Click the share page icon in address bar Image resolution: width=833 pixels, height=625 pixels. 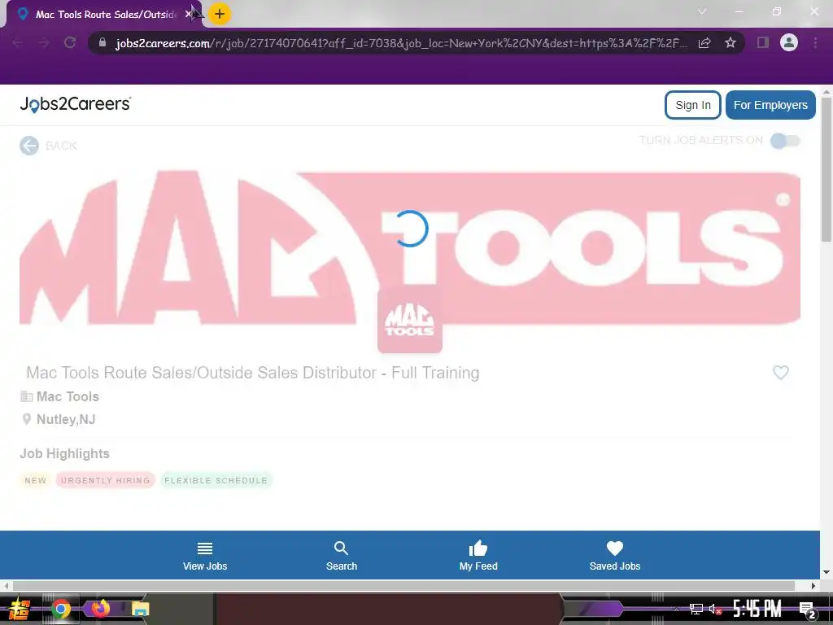[x=704, y=42]
